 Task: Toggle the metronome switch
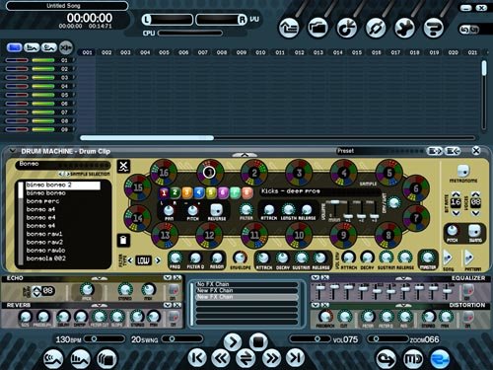click(463, 171)
